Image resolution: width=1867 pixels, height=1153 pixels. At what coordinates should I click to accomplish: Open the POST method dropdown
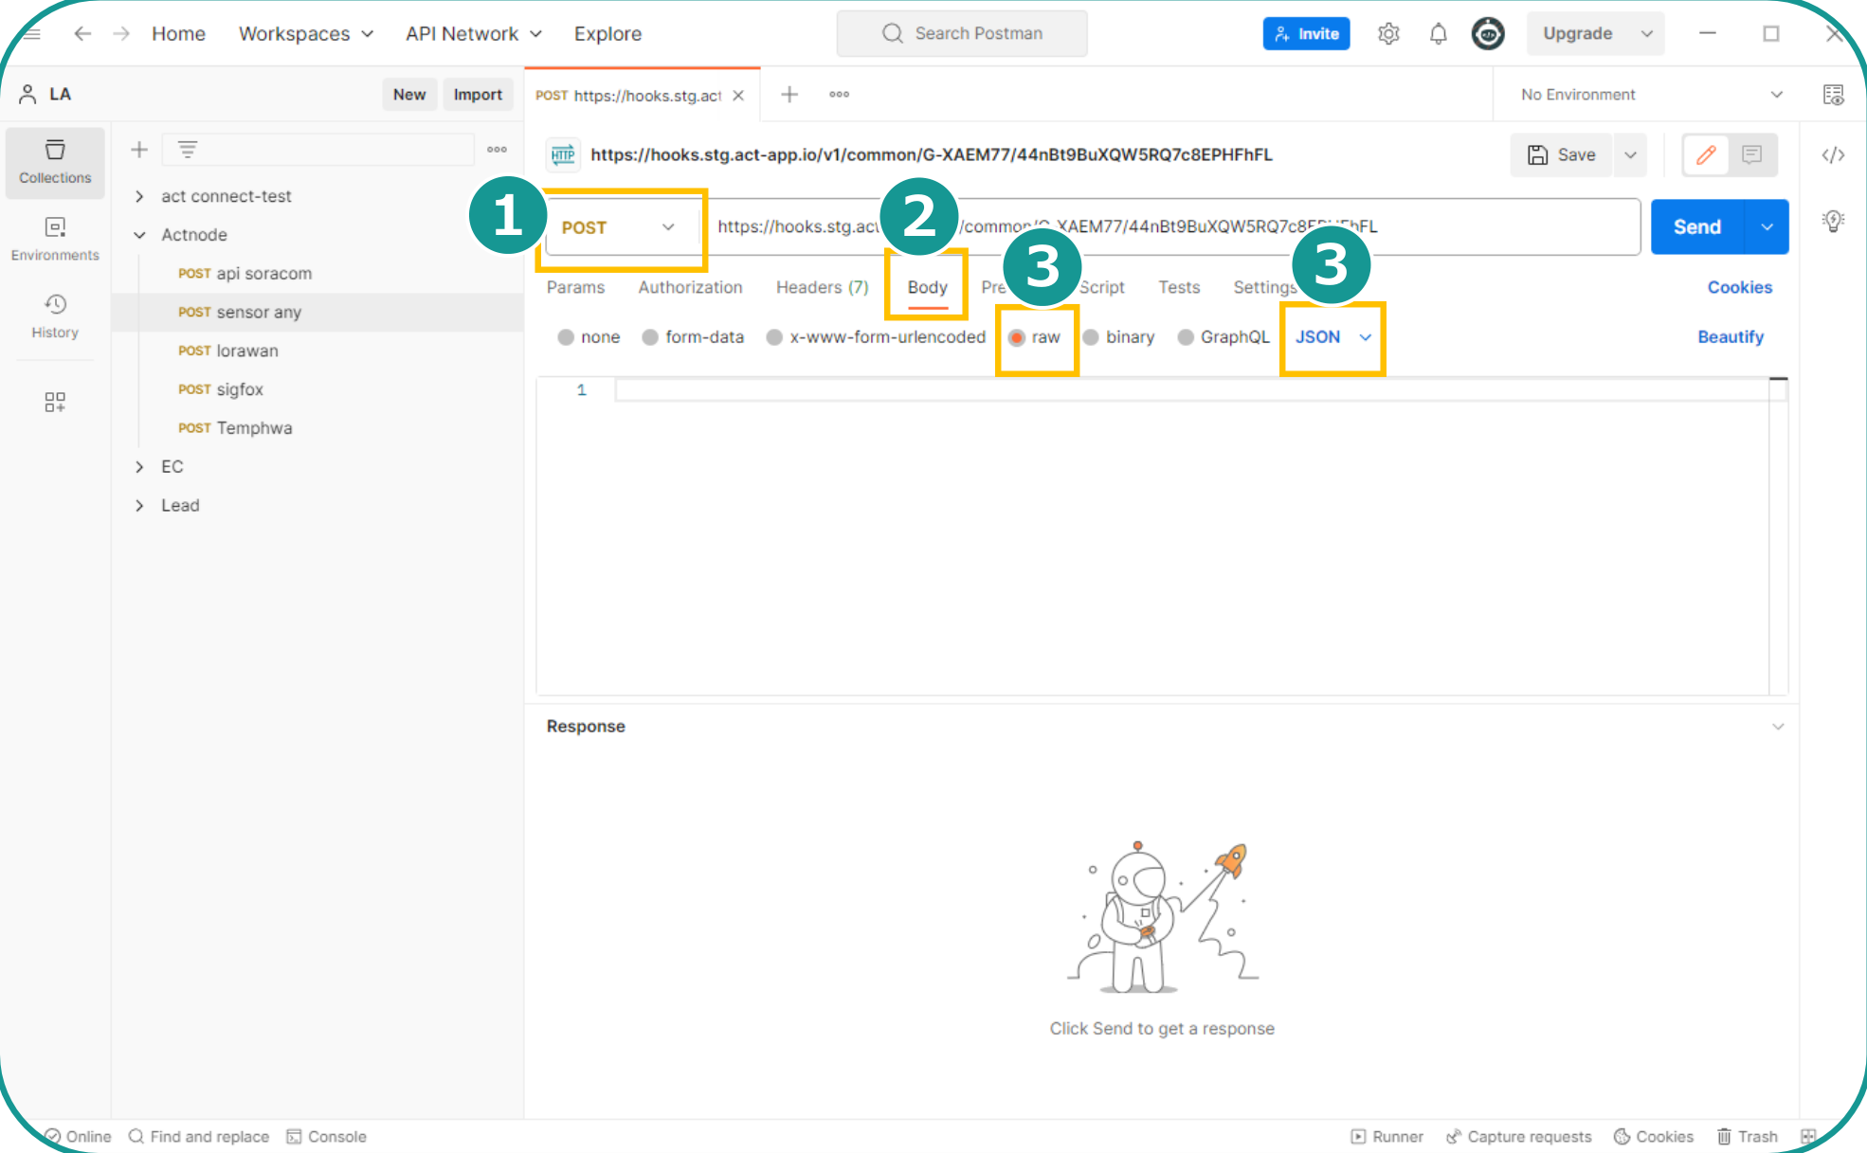pyautogui.click(x=621, y=227)
